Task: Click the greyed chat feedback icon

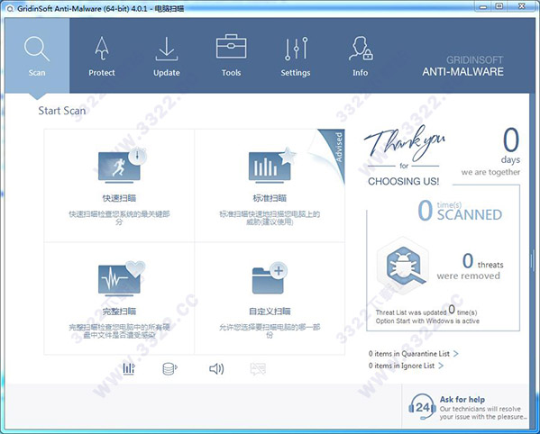Action: 258,369
